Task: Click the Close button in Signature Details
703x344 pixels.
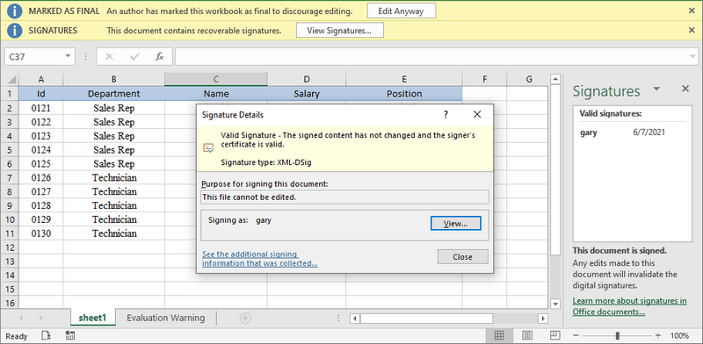Action: (x=462, y=256)
